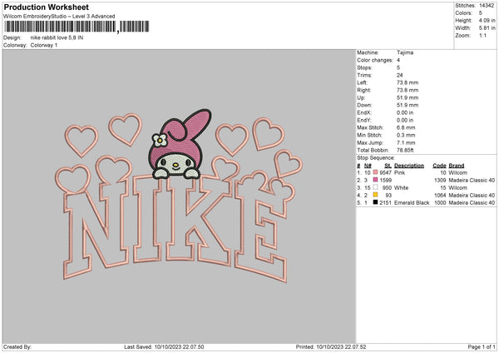Click the Stitches value 14342

[x=487, y=6]
